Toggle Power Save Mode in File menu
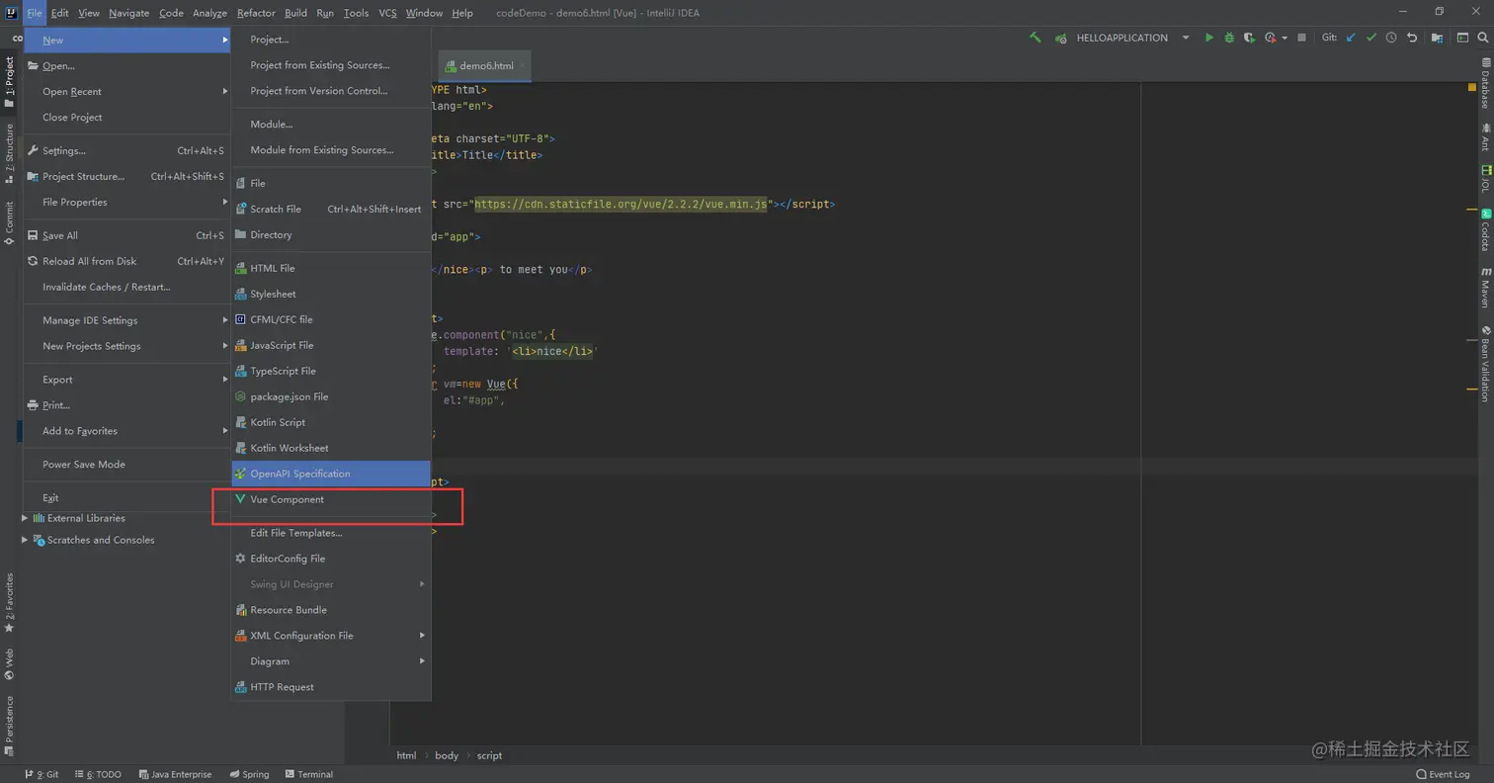This screenshot has height=783, width=1494. coord(127,465)
